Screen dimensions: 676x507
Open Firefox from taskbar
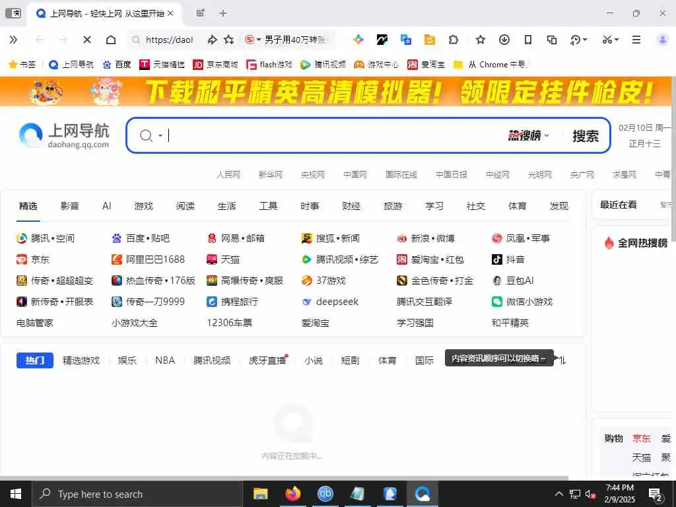292,494
